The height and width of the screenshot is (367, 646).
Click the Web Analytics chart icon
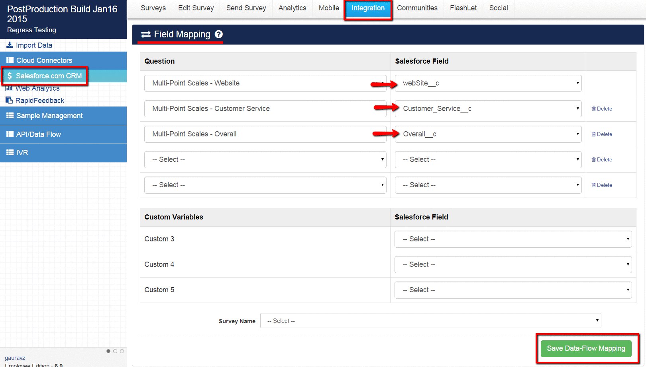[9, 88]
